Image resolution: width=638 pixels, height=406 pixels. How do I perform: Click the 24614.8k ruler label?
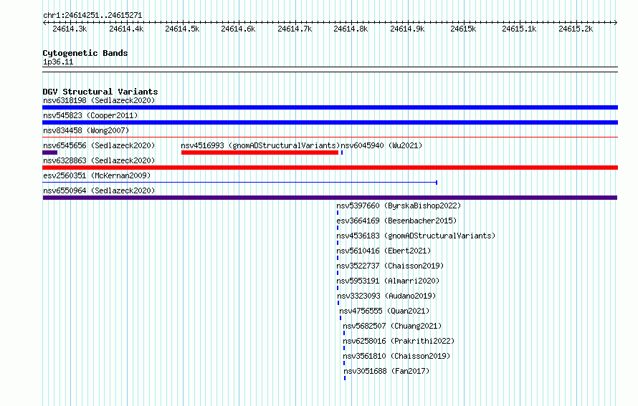pyautogui.click(x=351, y=29)
